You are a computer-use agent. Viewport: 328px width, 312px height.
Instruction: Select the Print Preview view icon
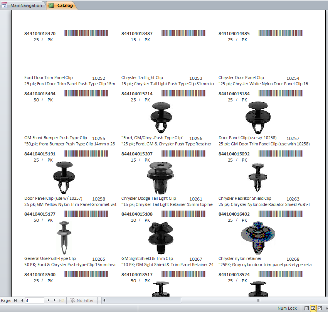tap(313, 308)
